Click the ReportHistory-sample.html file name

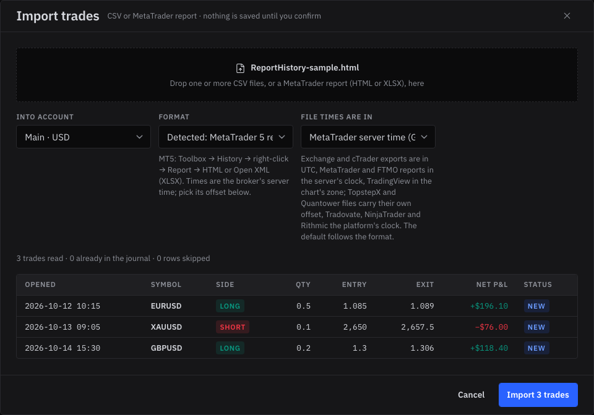coord(305,68)
